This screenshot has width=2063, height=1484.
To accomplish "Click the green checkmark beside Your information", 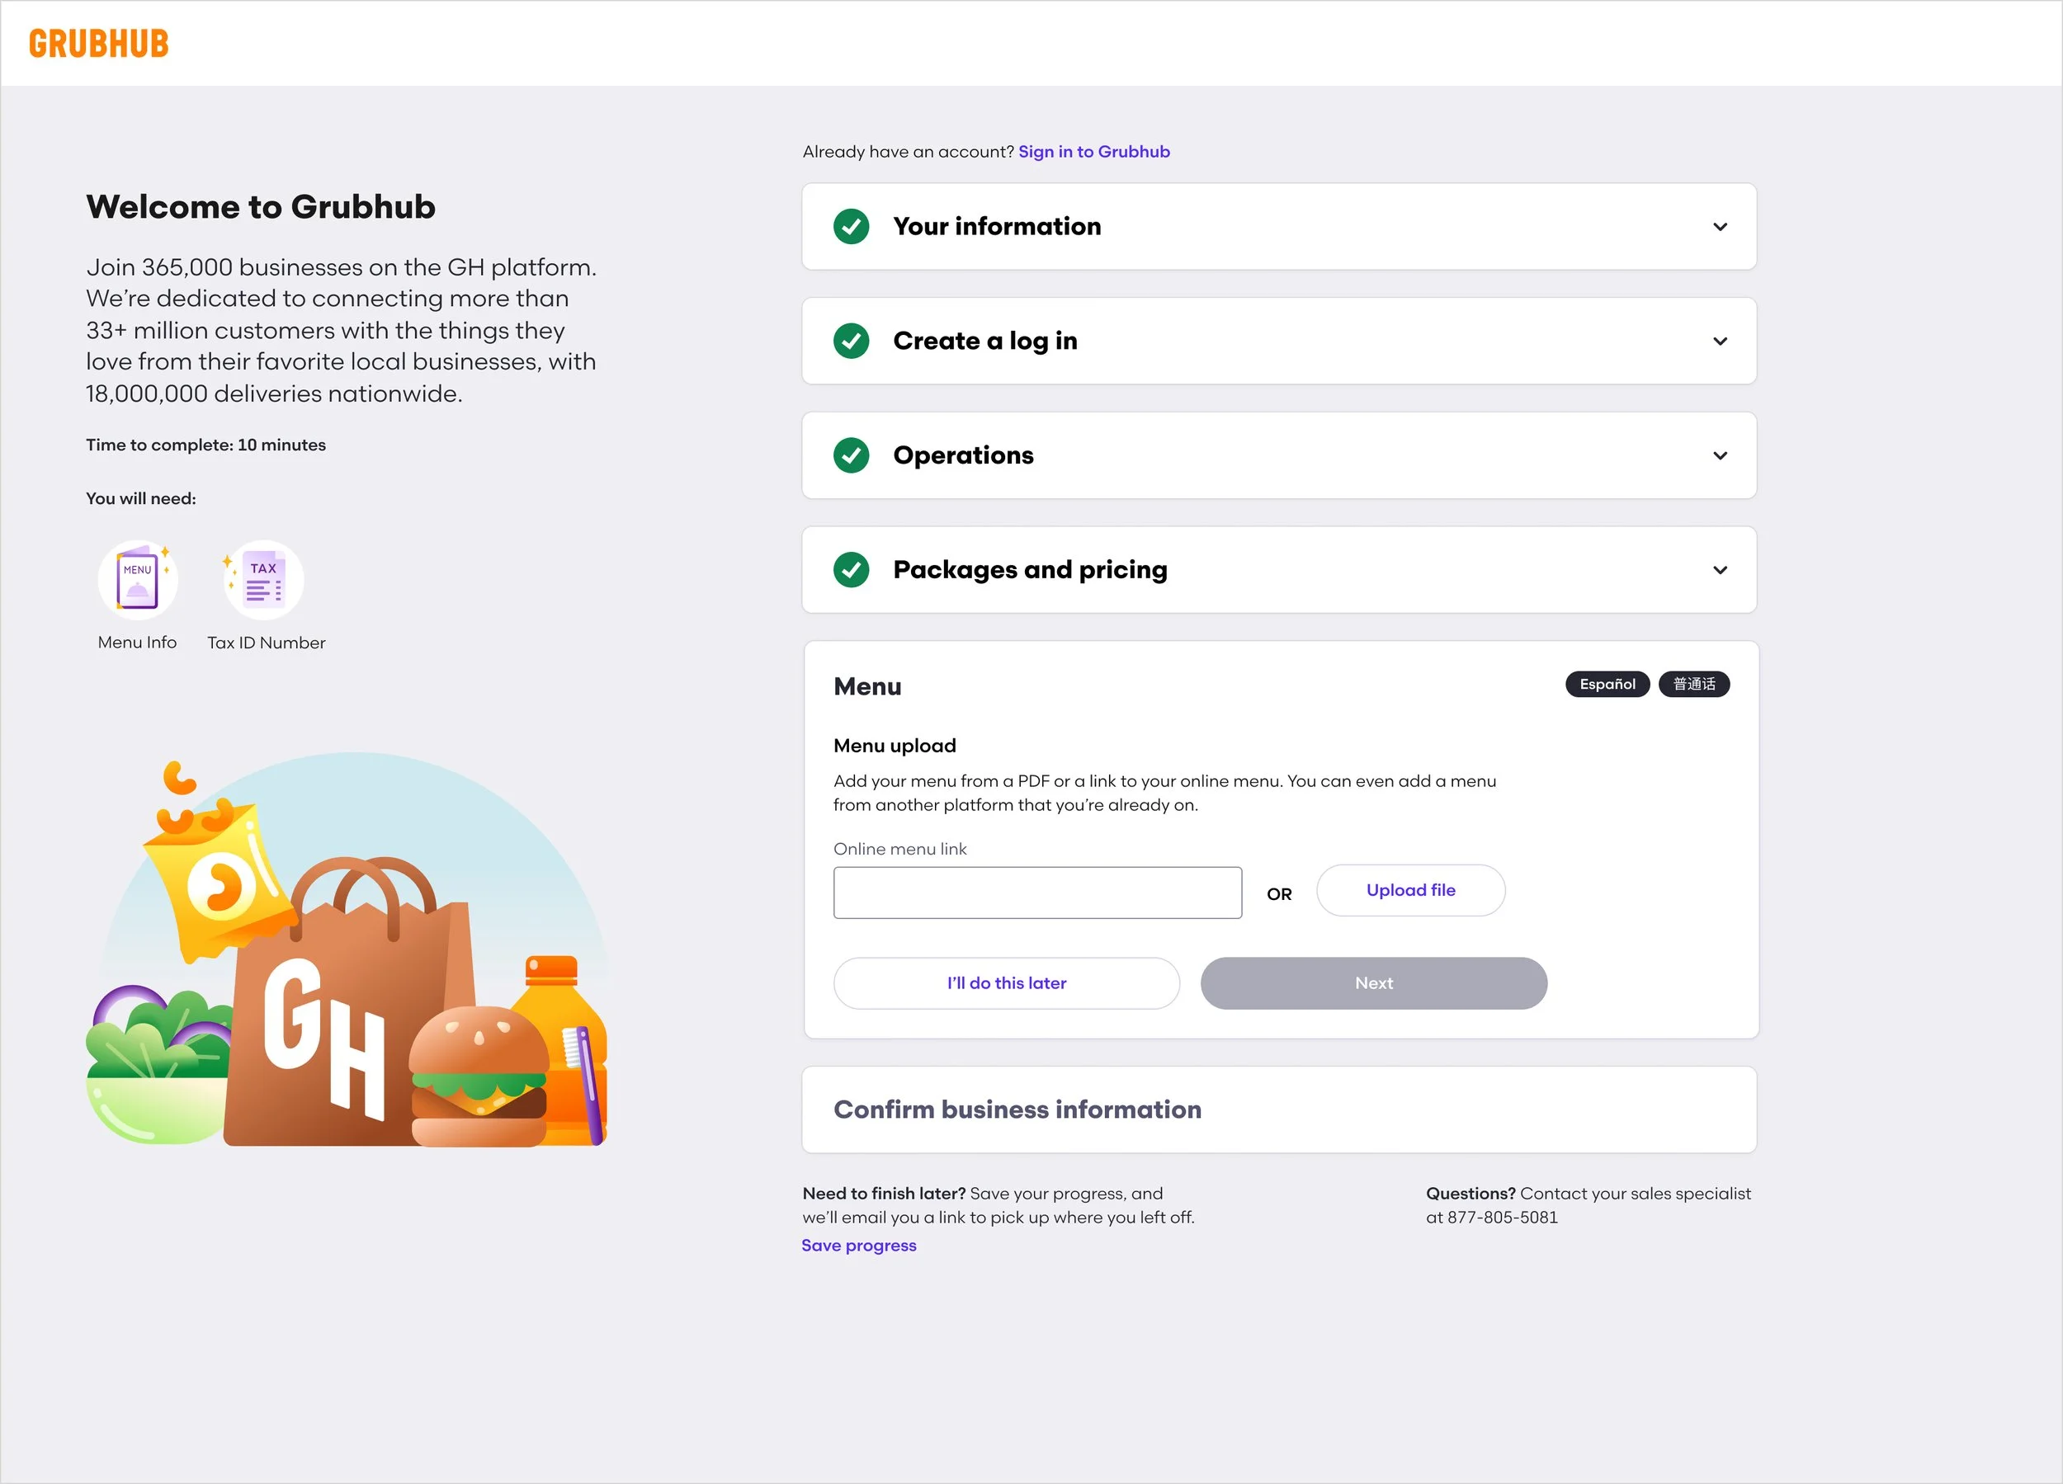I will [x=852, y=226].
